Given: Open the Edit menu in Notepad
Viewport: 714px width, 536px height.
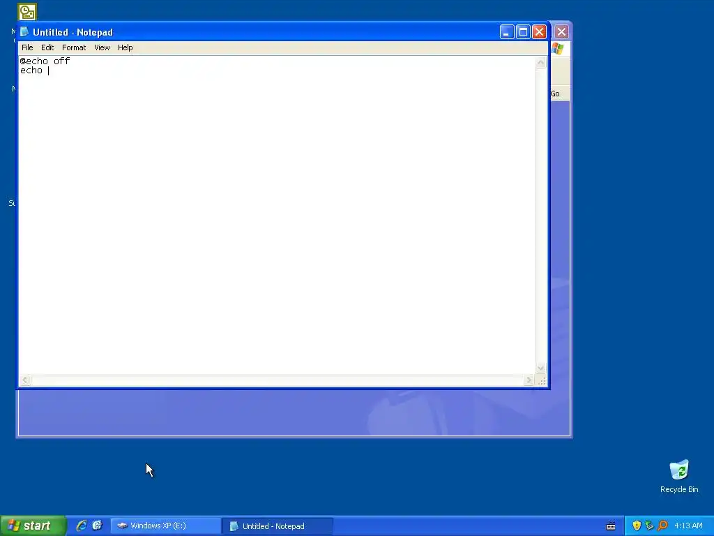Looking at the screenshot, I should point(47,47).
